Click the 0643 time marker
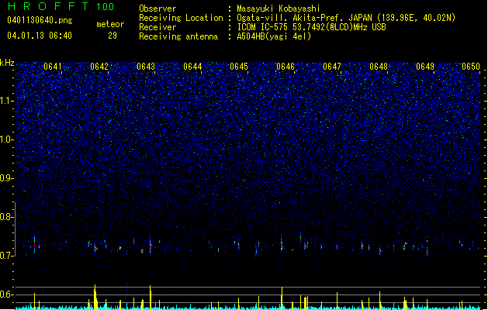 pyautogui.click(x=146, y=67)
